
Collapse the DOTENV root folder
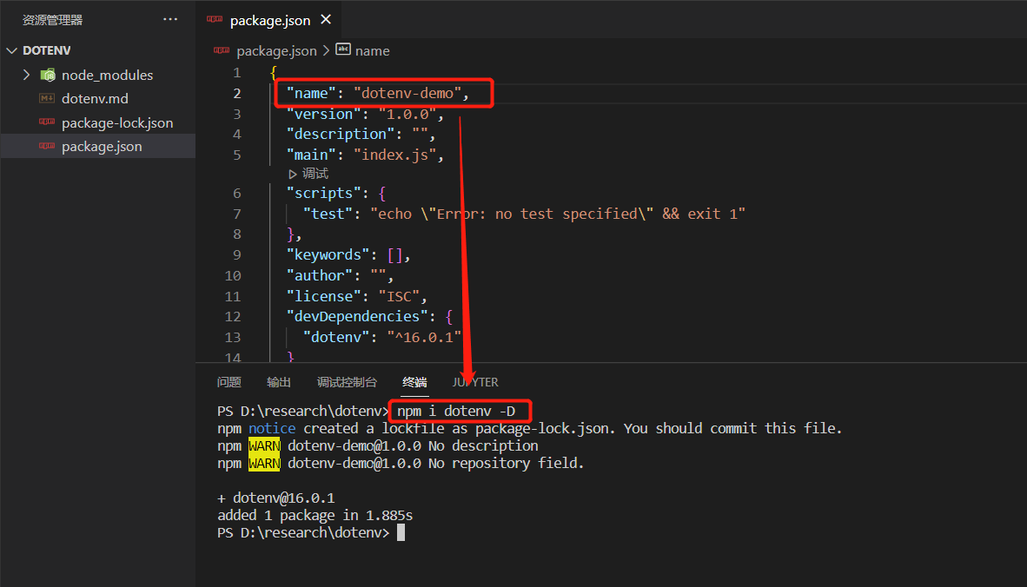11,50
